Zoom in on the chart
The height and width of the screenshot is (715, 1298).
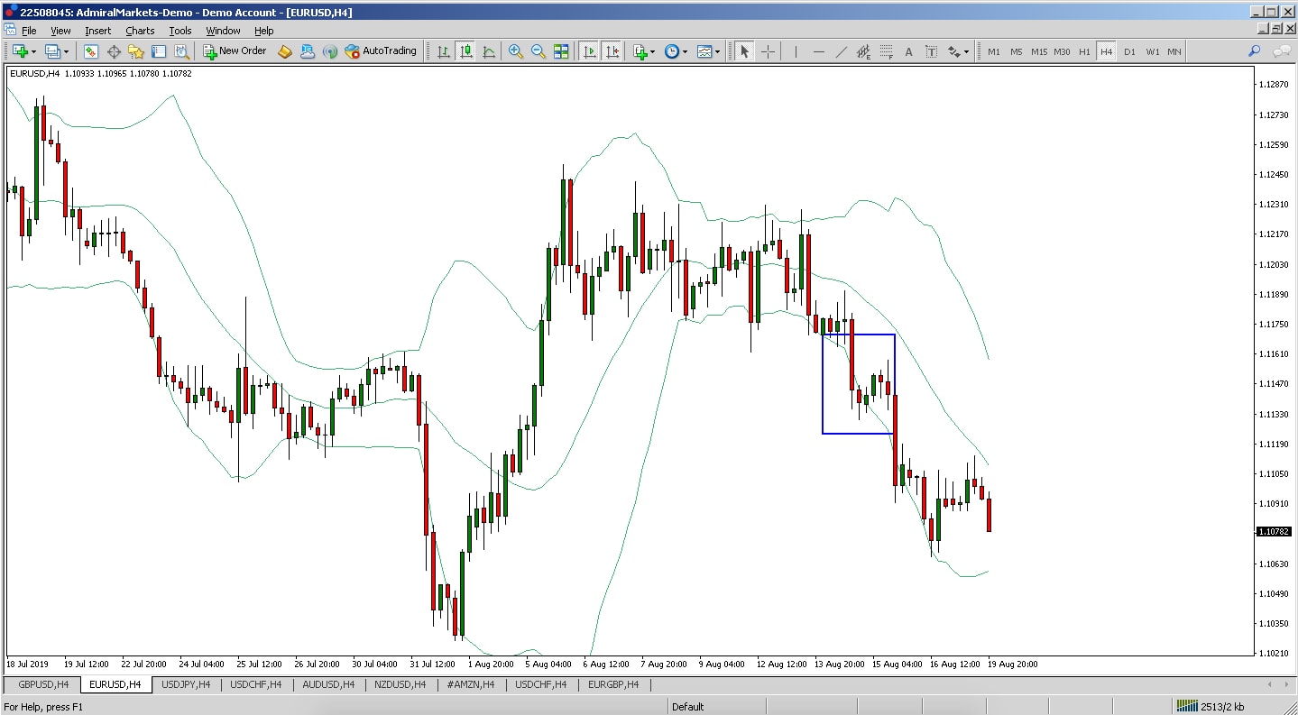516,51
